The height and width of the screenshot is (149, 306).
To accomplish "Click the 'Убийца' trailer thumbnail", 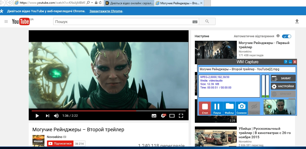I will [x=216, y=136].
